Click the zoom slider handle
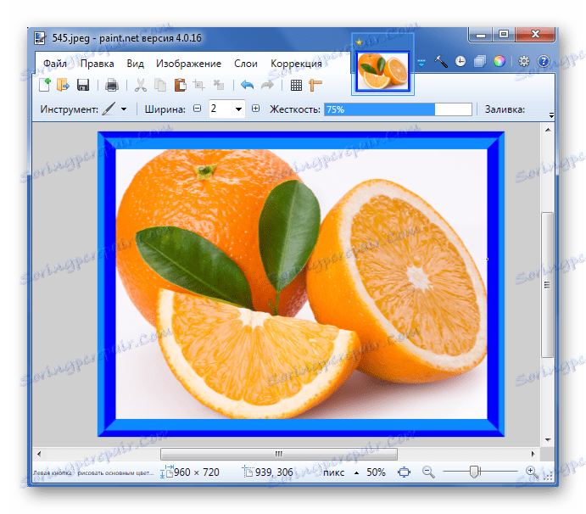Image resolution: width=586 pixels, height=514 pixels. pyautogui.click(x=474, y=472)
